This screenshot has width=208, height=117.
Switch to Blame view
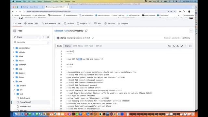point(68,46)
